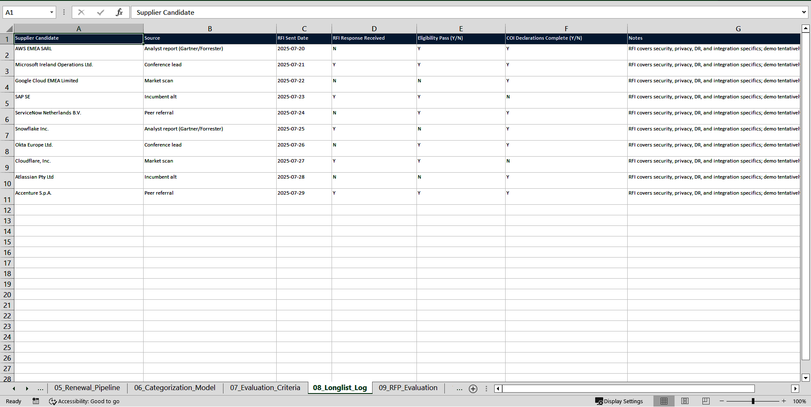Click the zoom slider handle
Image resolution: width=811 pixels, height=407 pixels.
[753, 401]
